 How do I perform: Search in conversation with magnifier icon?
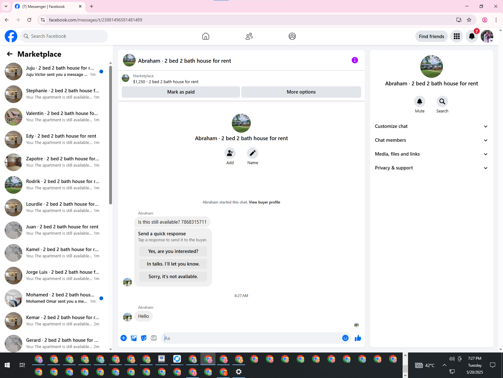442,101
